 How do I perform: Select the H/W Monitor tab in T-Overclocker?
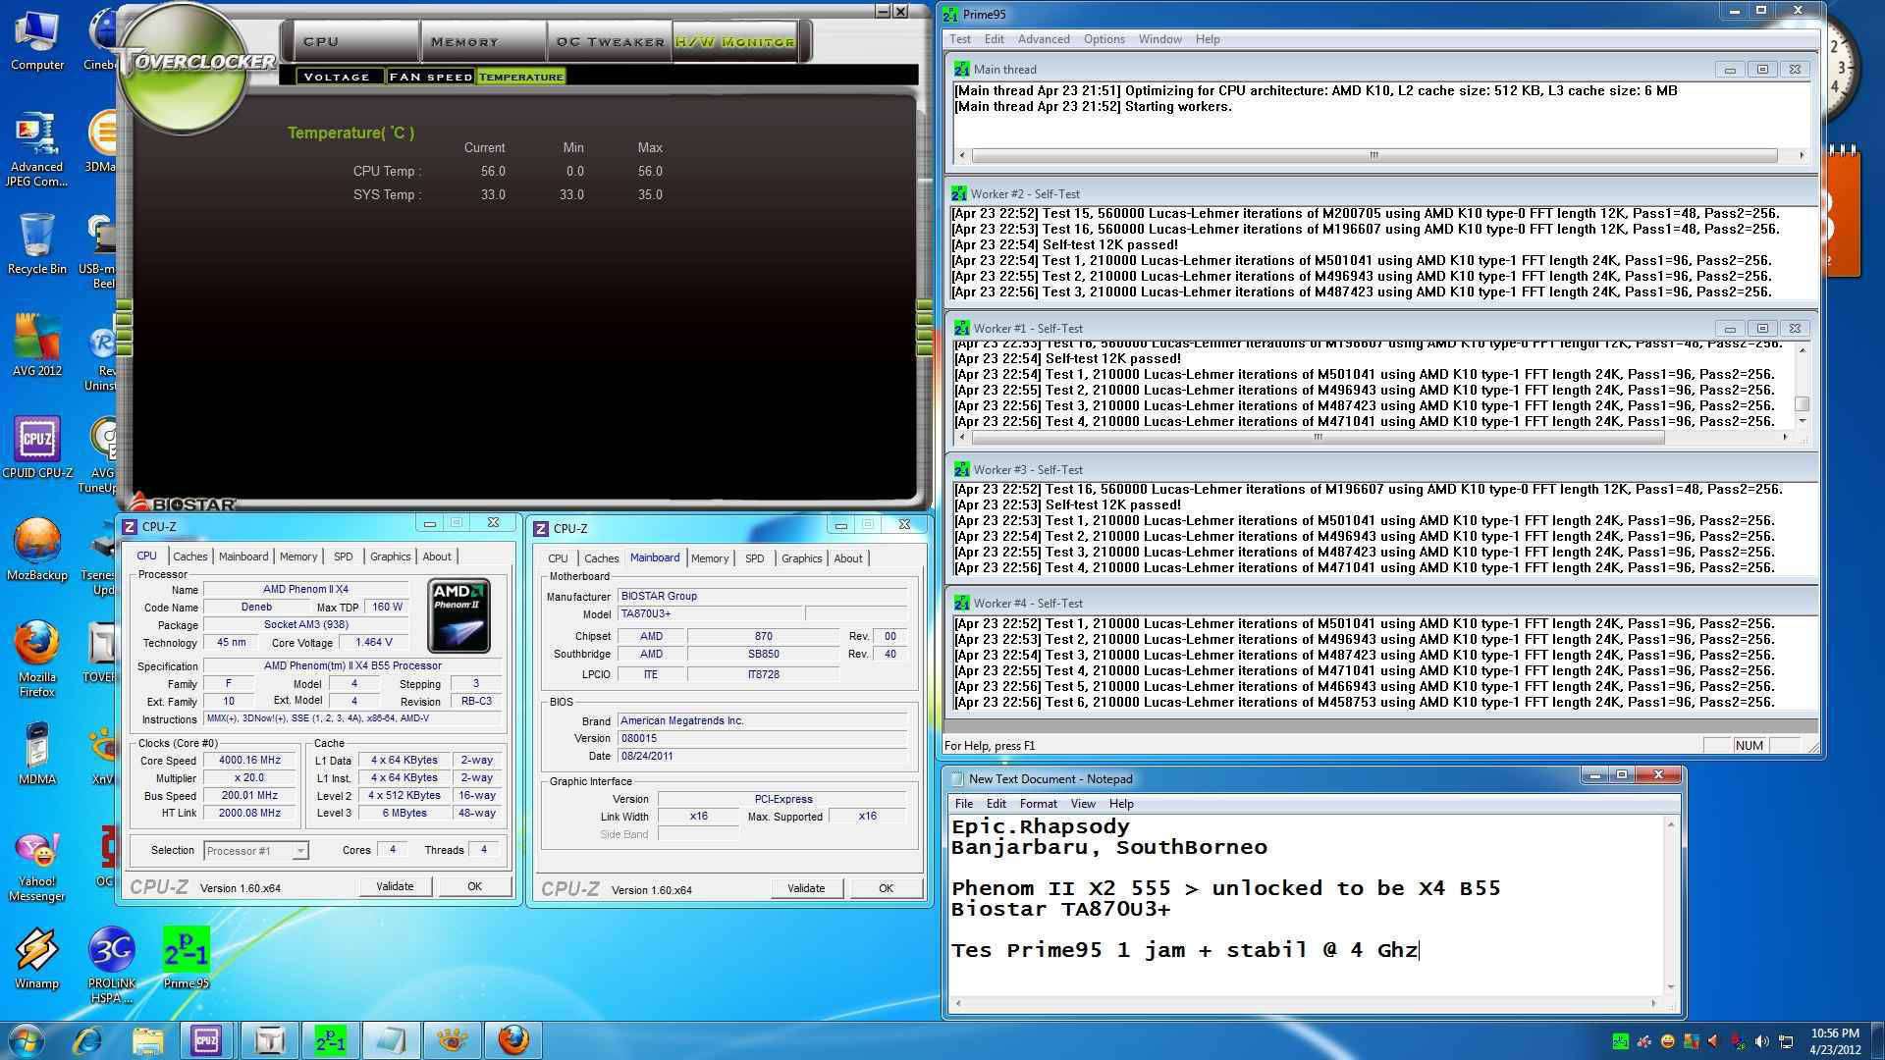pyautogui.click(x=734, y=41)
